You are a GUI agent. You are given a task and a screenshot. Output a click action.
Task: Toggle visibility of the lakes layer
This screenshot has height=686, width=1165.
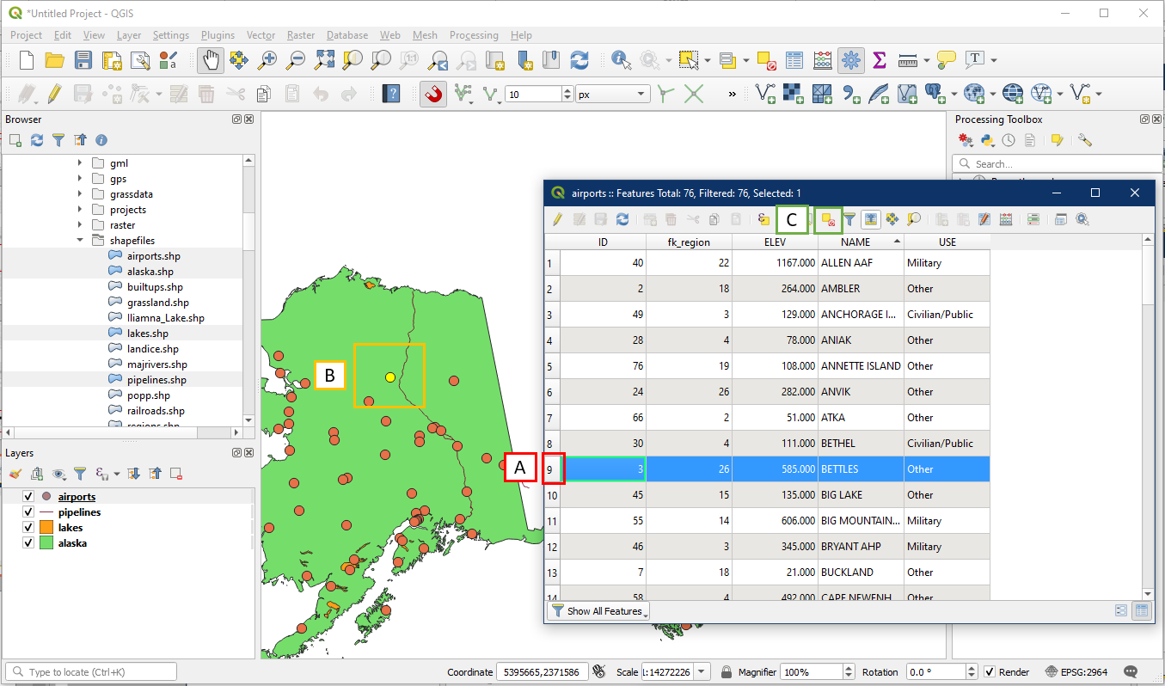pyautogui.click(x=28, y=528)
